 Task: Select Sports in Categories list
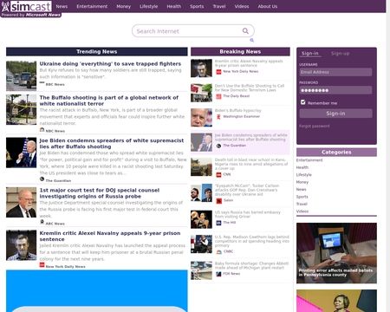click(302, 197)
